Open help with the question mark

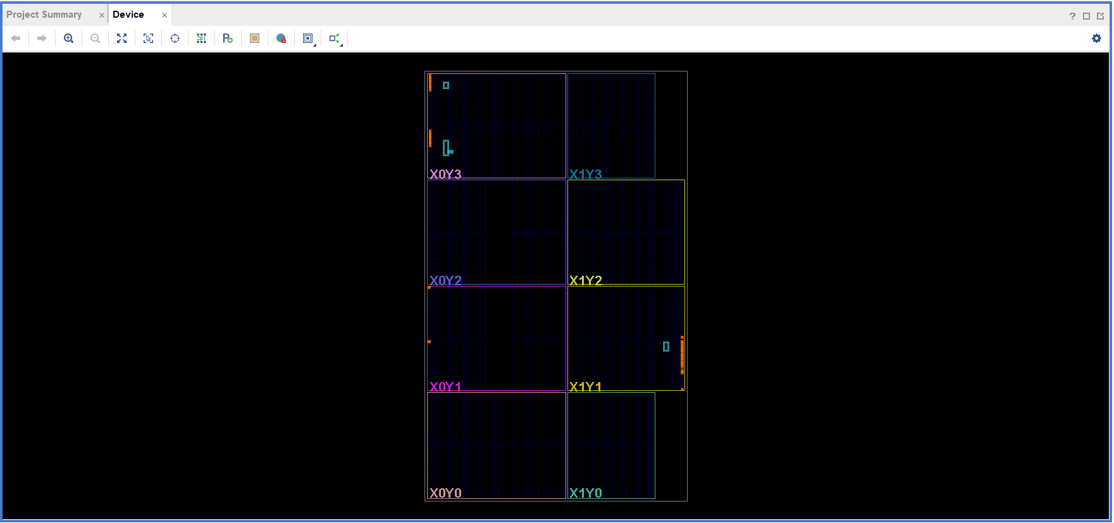pos(1072,16)
